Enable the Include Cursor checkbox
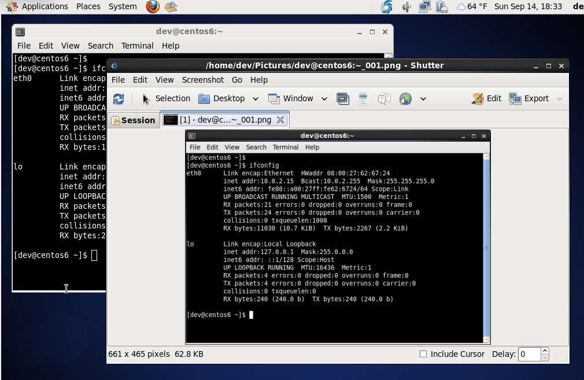This screenshot has height=380, width=584. click(423, 354)
